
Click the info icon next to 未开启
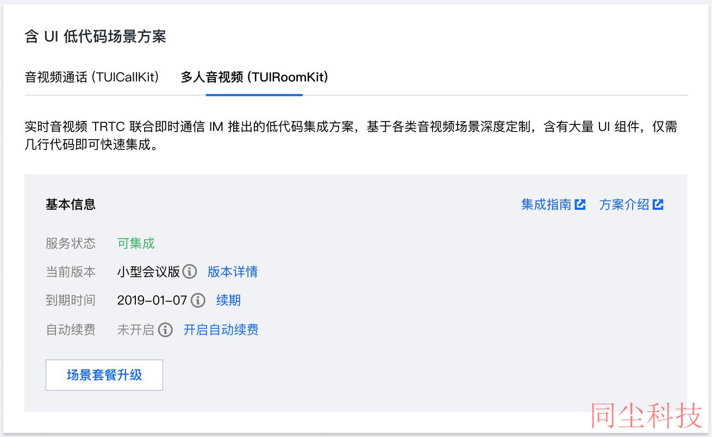click(x=166, y=329)
